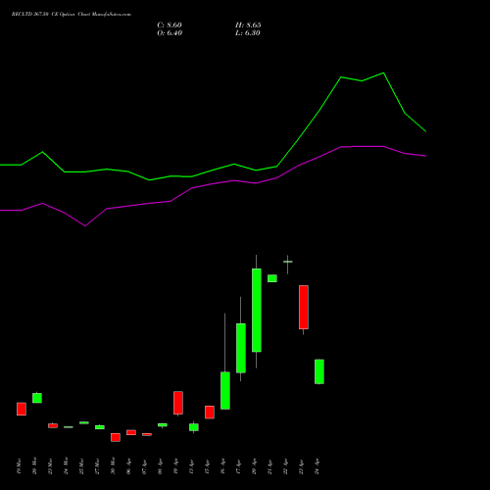Select the 20 Mar date label
Screen dimensions: 490x490
34,466
